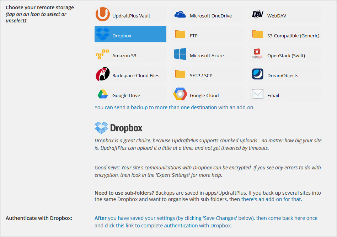Choose the Amazon S3 icon
337x237 pixels.
(x=103, y=54)
